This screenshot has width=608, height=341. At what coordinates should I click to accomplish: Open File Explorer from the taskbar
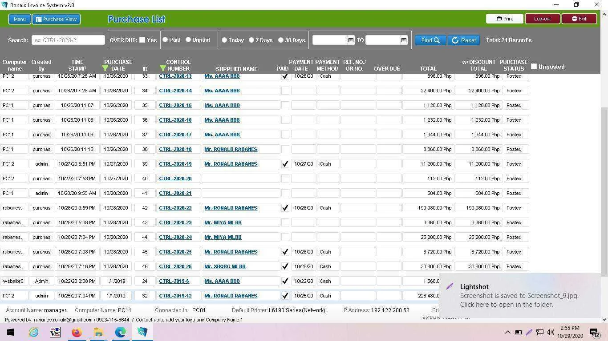pyautogui.click(x=98, y=332)
